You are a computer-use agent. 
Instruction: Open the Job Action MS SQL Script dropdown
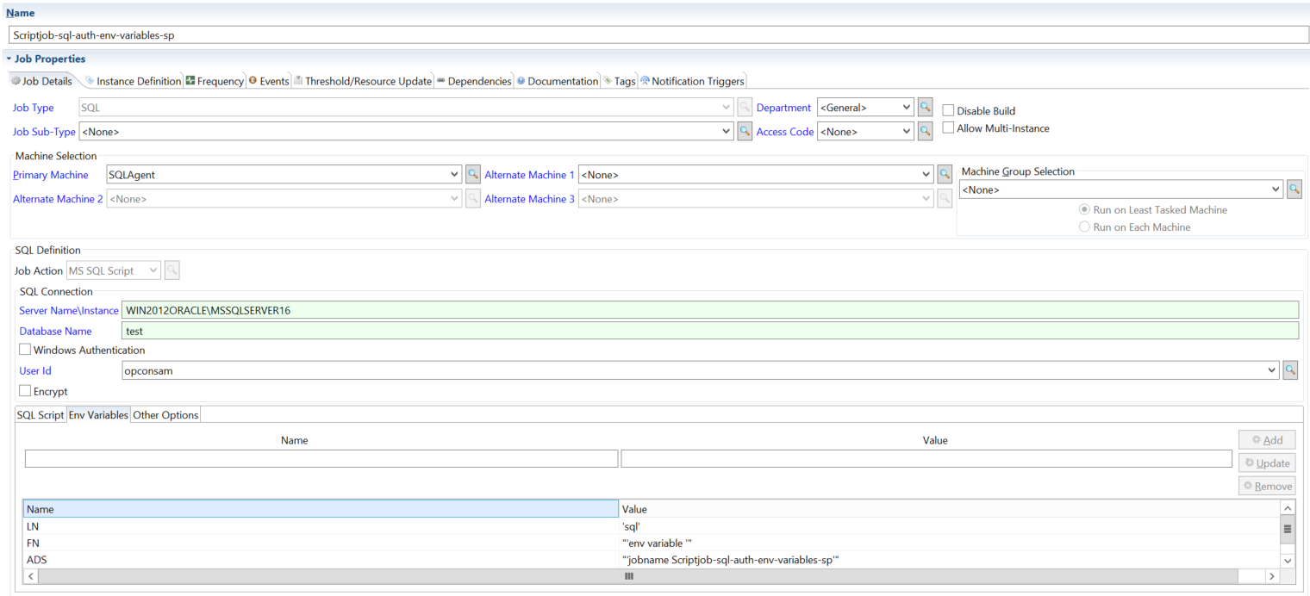point(154,270)
